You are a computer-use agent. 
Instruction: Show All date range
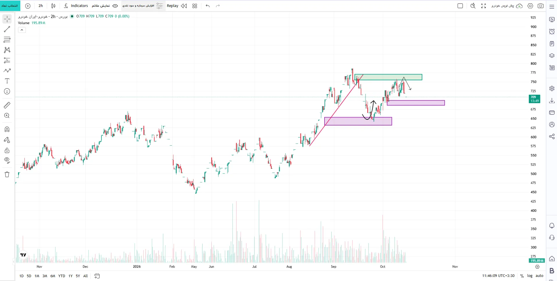click(85, 276)
